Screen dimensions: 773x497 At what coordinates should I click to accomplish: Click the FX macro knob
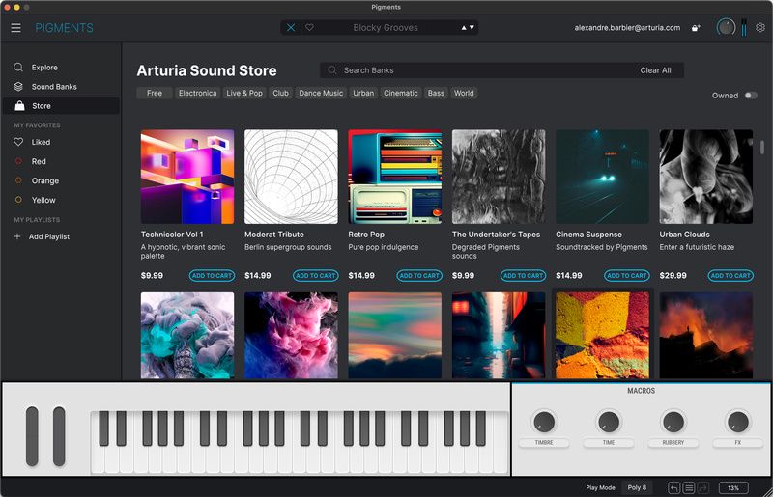(737, 422)
